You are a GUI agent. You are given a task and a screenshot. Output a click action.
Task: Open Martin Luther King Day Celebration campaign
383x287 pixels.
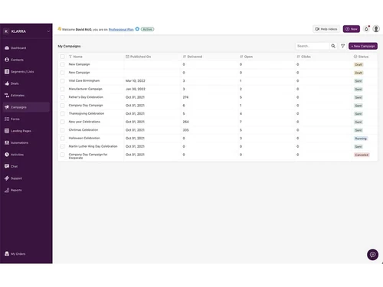point(93,146)
